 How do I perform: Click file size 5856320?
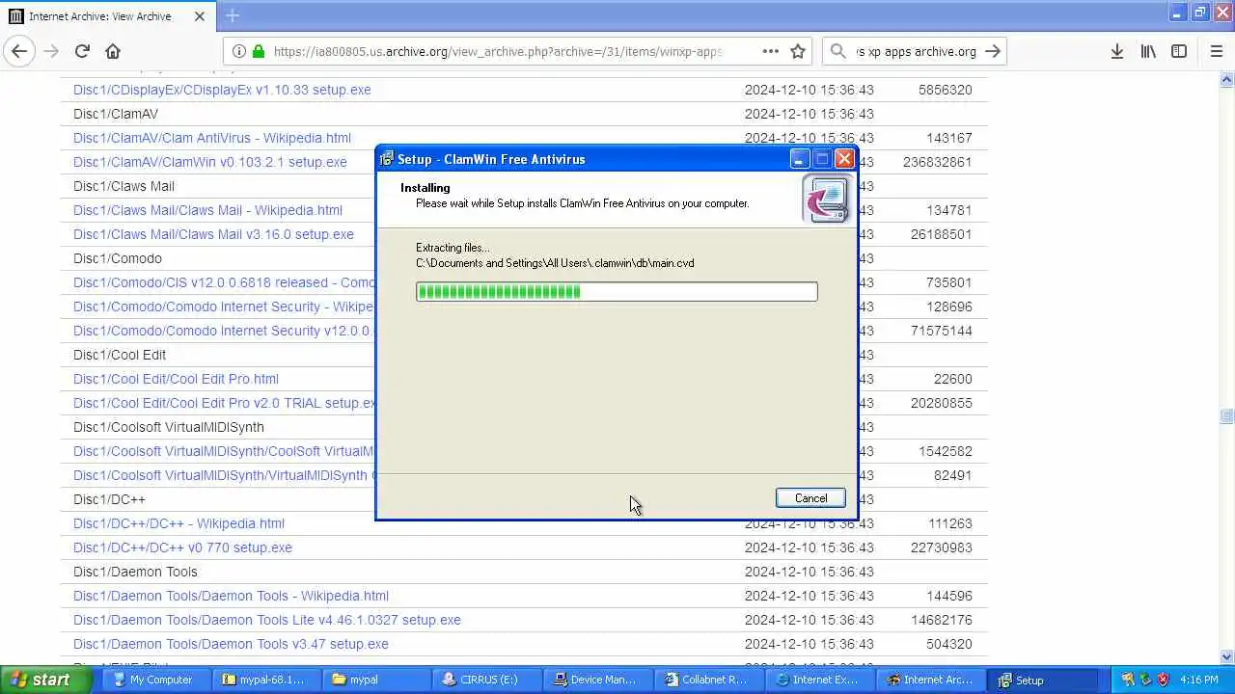945,90
